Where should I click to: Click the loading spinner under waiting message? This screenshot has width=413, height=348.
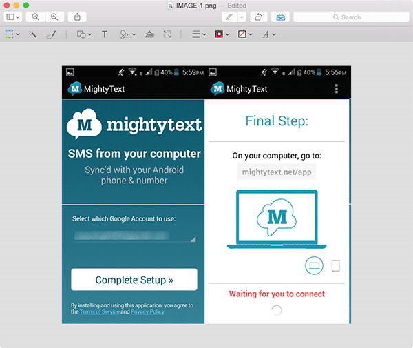(277, 310)
